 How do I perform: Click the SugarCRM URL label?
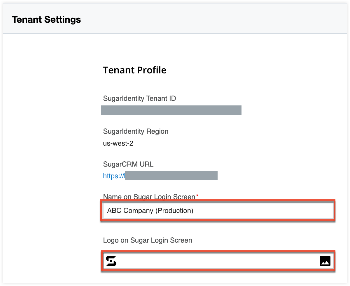pos(128,164)
